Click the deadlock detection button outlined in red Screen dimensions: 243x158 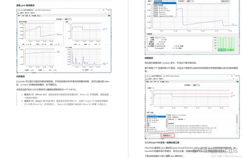167,135
